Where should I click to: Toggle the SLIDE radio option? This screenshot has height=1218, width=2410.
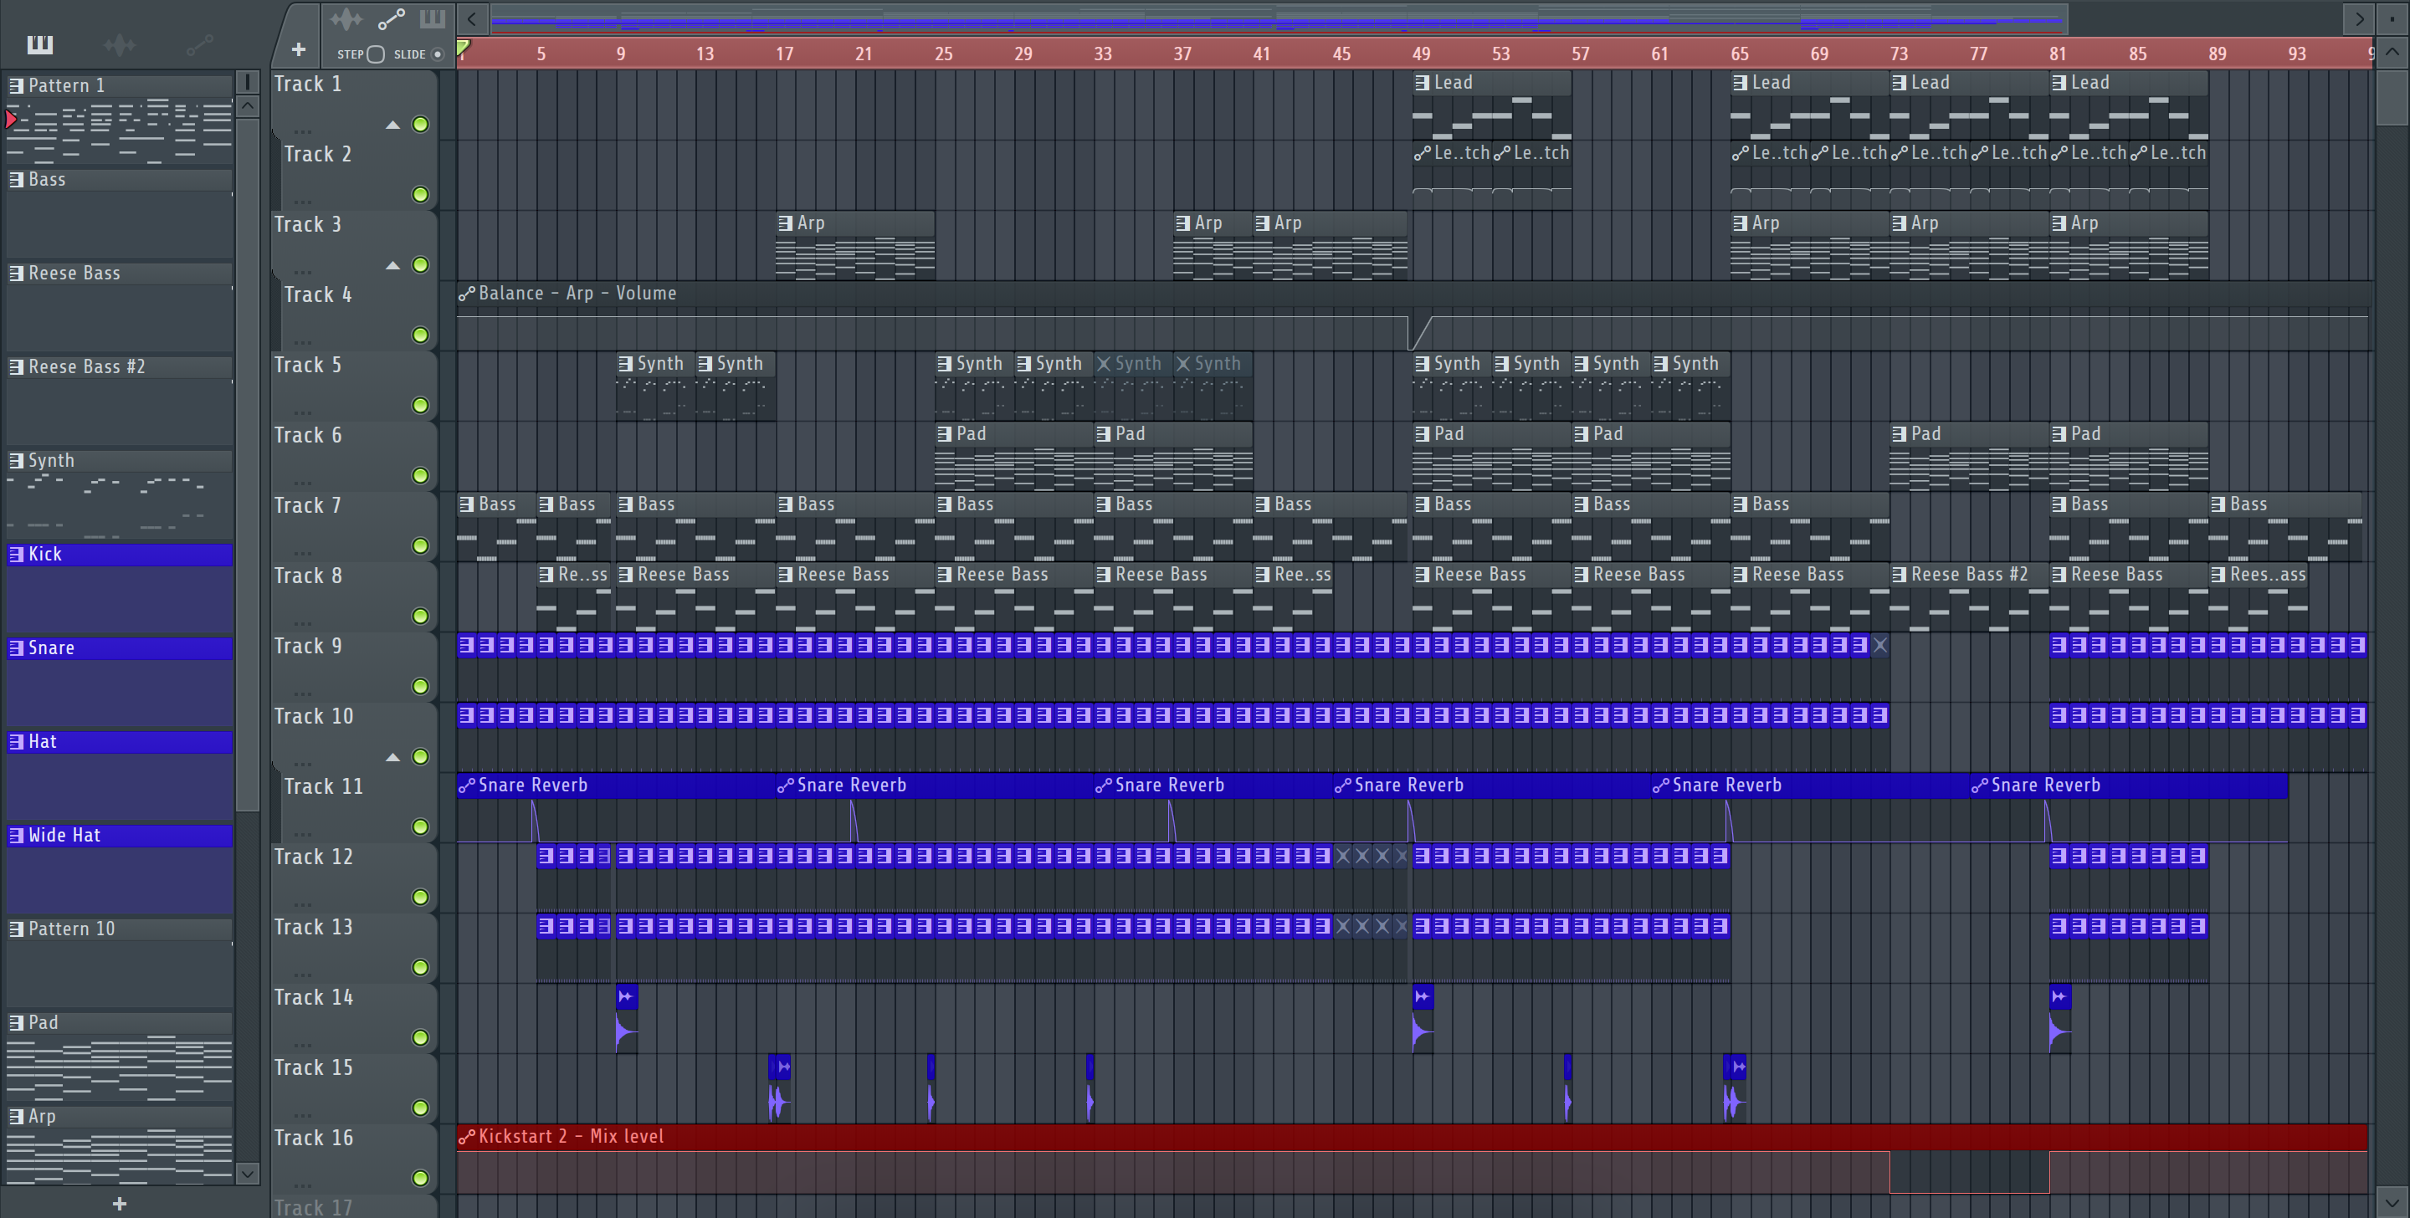(x=437, y=54)
